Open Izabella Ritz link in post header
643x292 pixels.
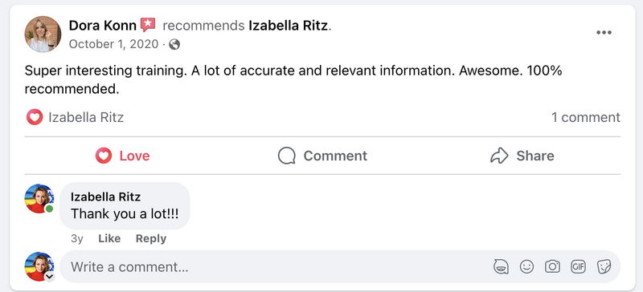click(x=288, y=26)
